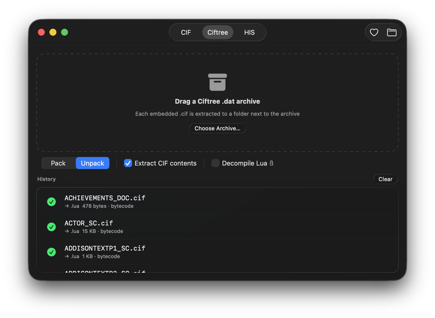Select the ACHIEVEMENTS_DOC.cif history row

217,202
